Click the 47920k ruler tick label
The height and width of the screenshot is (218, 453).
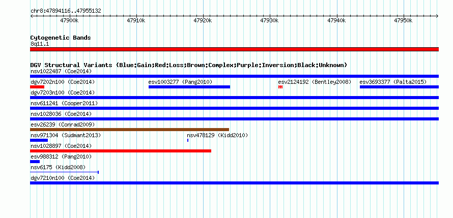pos(203,20)
